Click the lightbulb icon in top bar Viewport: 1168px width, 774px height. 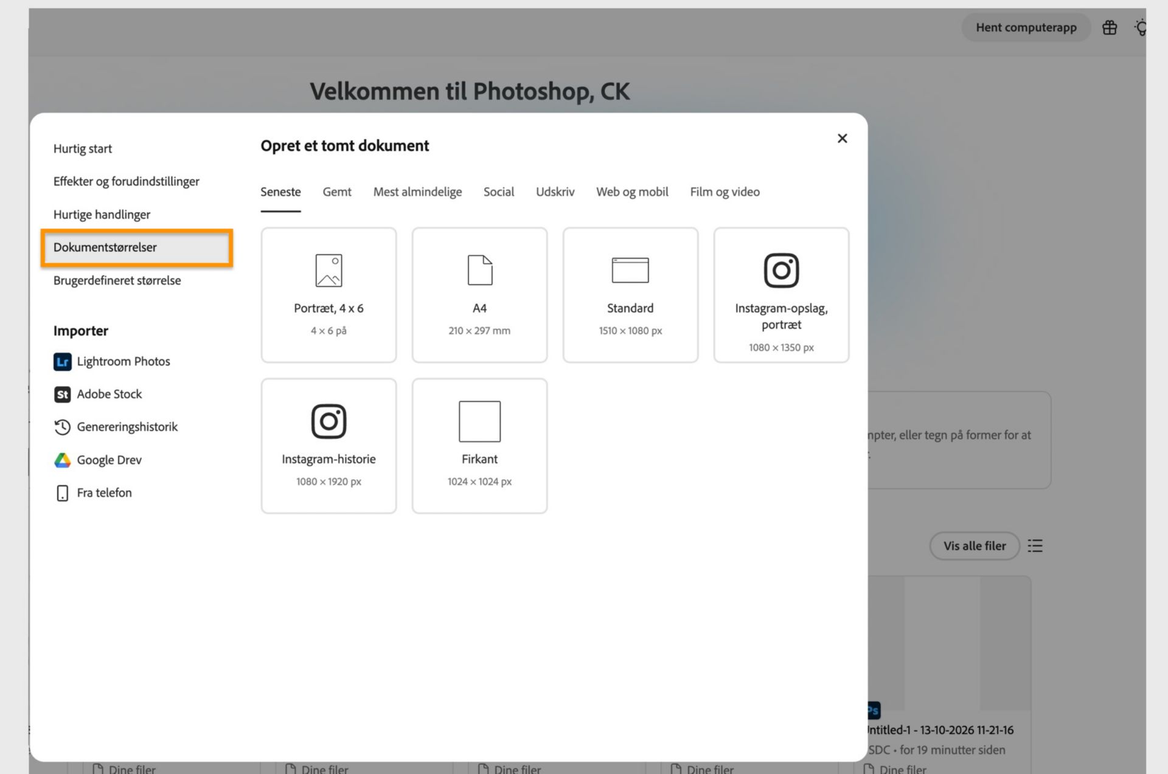coord(1140,27)
